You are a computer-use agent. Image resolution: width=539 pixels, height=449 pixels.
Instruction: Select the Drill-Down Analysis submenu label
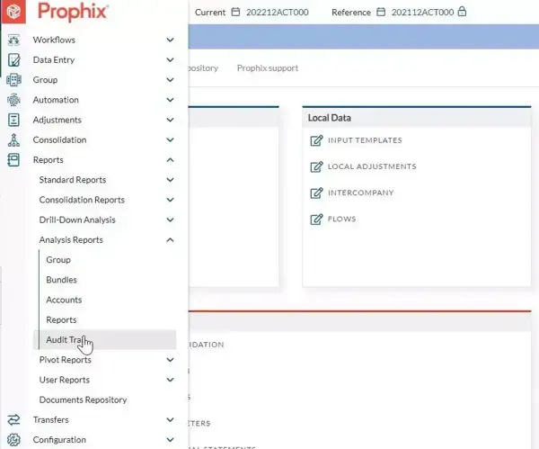(x=77, y=220)
